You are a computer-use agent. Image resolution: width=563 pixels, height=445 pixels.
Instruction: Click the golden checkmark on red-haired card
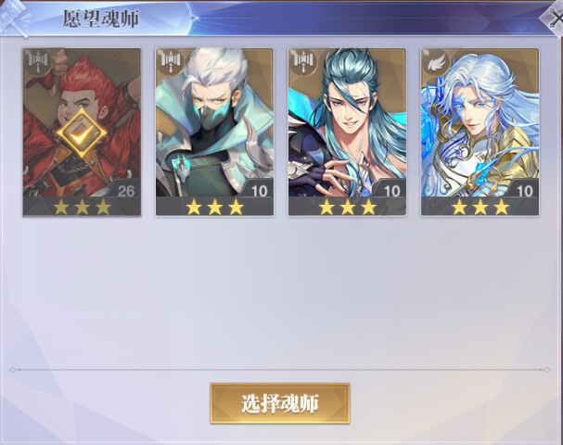[x=82, y=133]
